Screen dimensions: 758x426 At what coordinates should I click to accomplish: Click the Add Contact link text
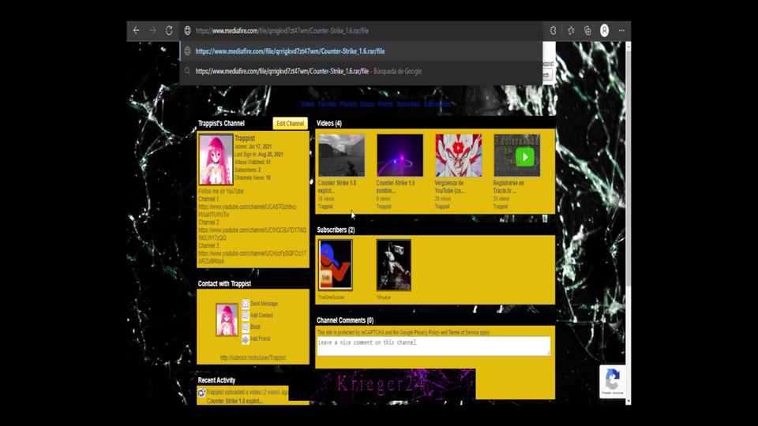pos(261,316)
